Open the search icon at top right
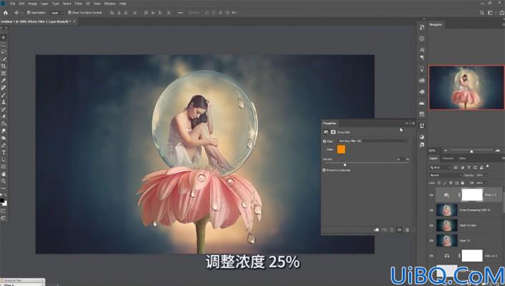The width and height of the screenshot is (505, 286). (482, 13)
